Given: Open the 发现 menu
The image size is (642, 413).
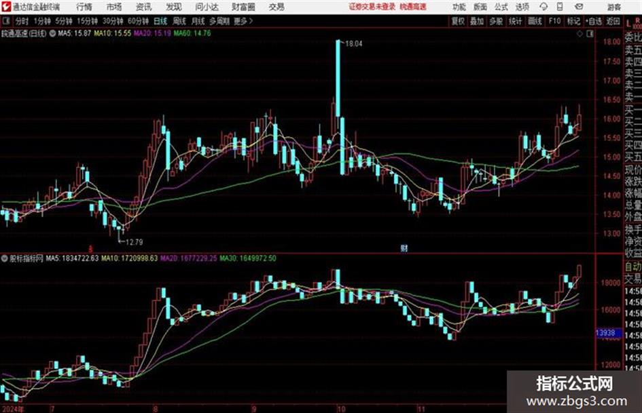Looking at the screenshot, I should click(x=174, y=7).
